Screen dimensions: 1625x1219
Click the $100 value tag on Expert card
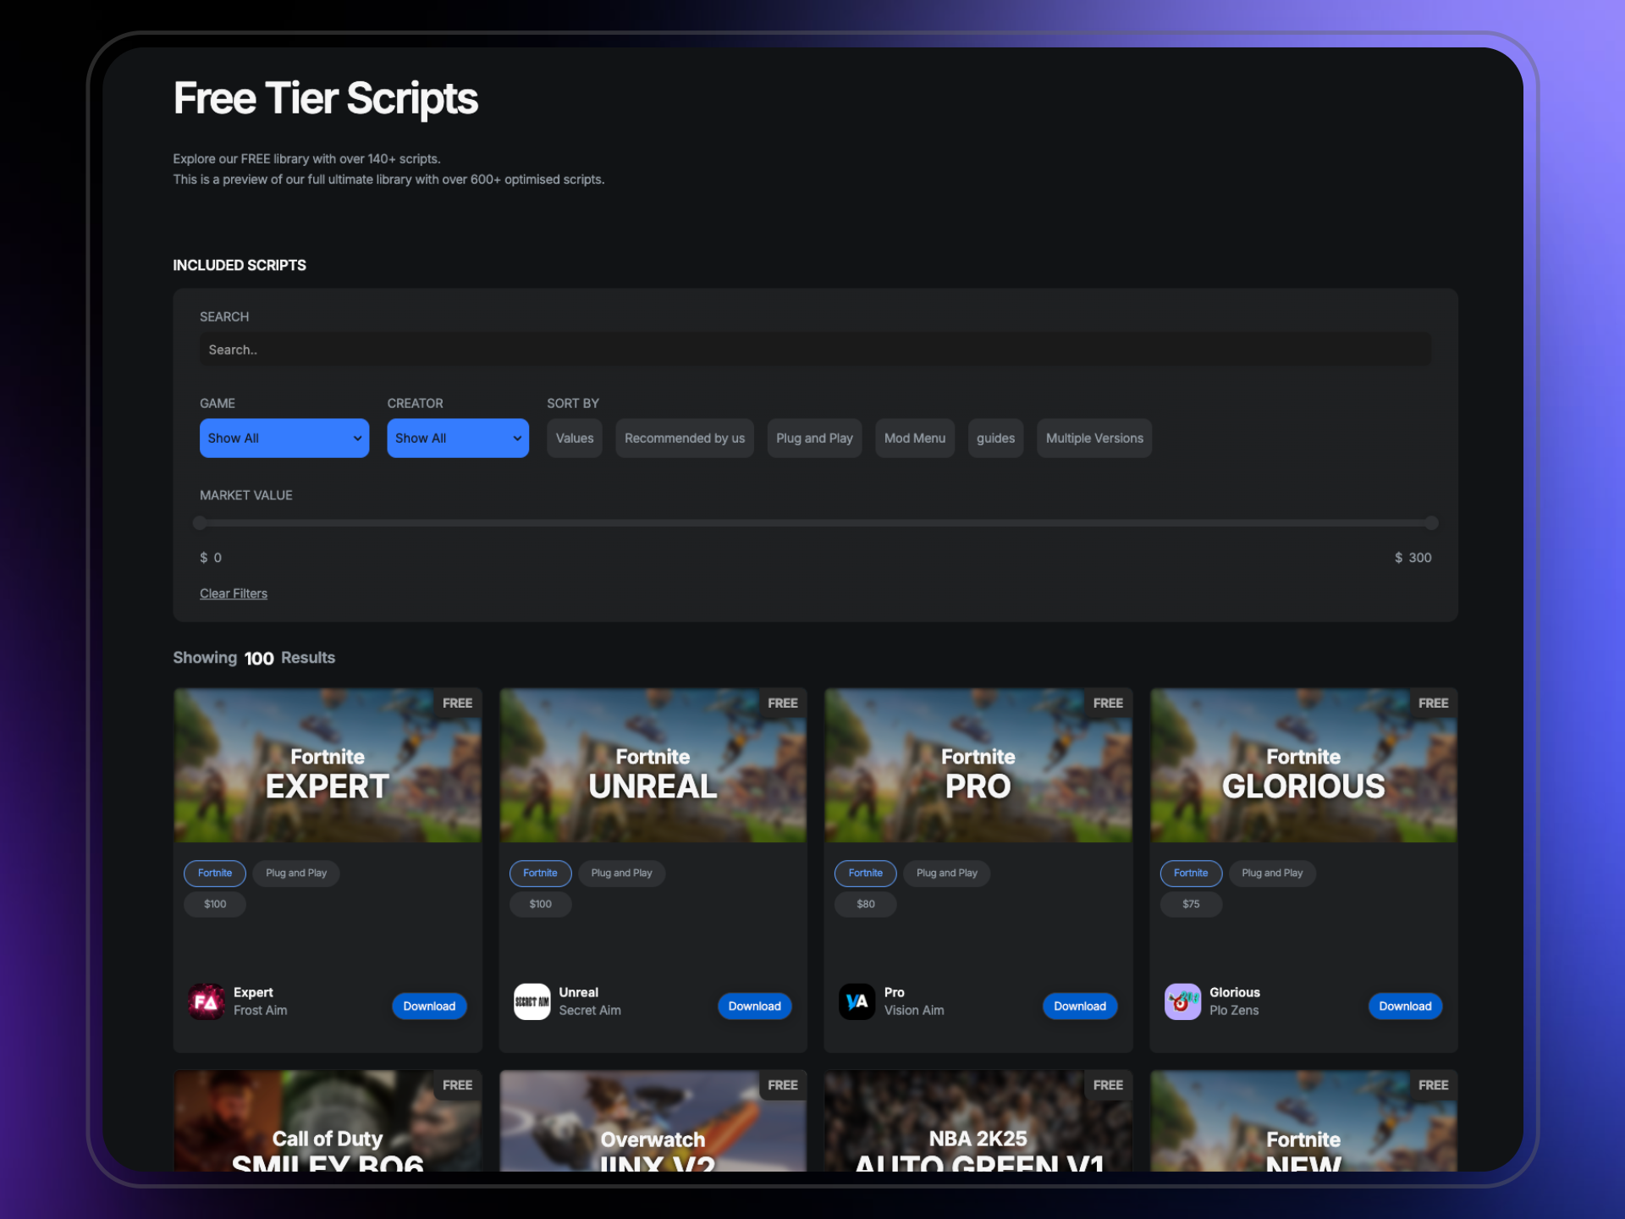point(215,904)
